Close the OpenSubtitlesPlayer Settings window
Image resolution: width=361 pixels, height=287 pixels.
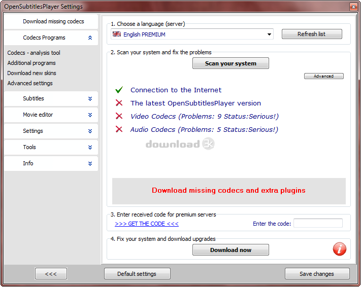coord(353,7)
